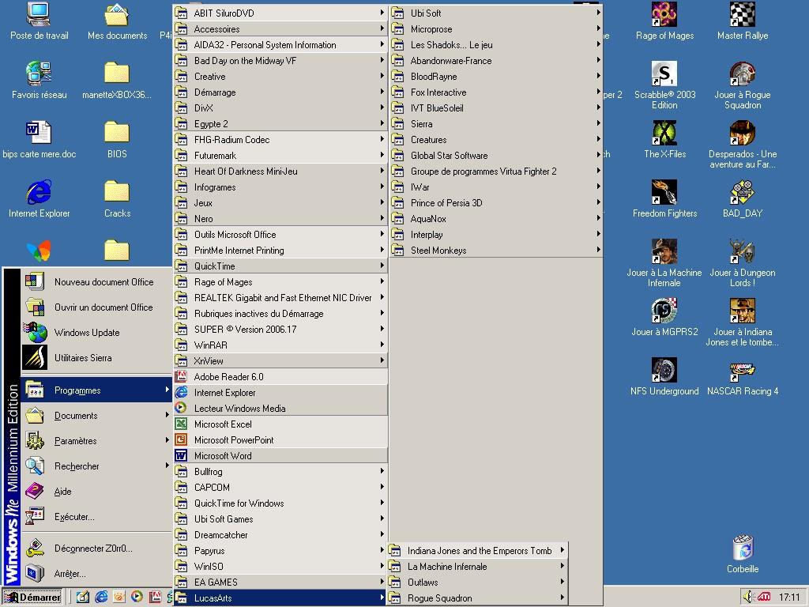The width and height of the screenshot is (809, 607).
Task: Launch Windows Media Player from quick launch bar
Action: (137, 597)
